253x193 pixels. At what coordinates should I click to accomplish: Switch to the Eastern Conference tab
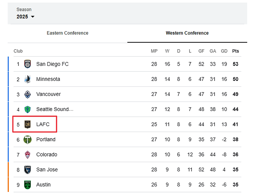point(67,33)
